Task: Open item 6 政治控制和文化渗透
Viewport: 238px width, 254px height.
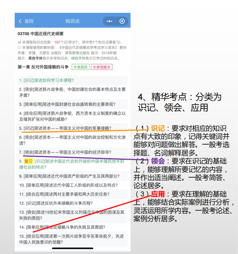Action: 73,140
